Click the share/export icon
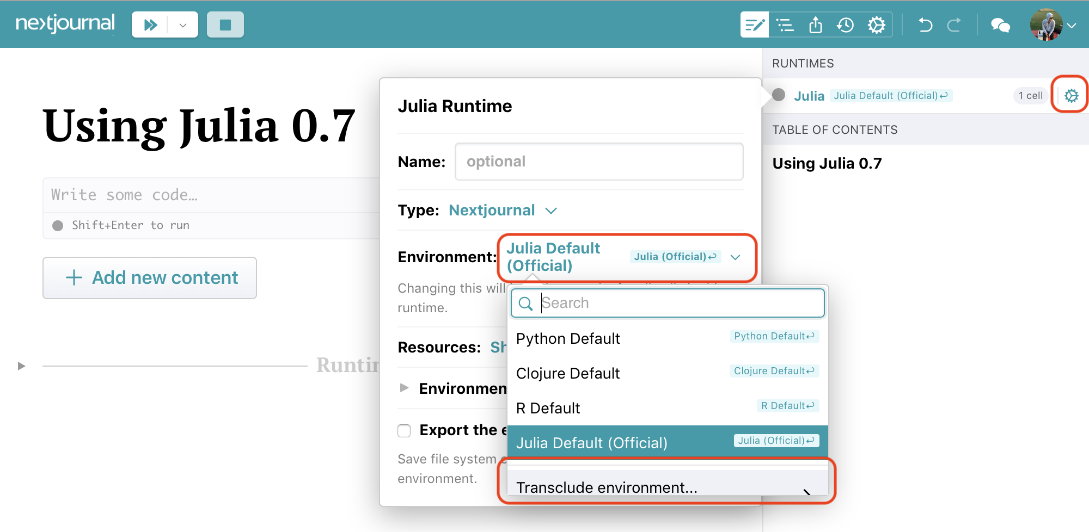The image size is (1089, 532). (x=815, y=25)
